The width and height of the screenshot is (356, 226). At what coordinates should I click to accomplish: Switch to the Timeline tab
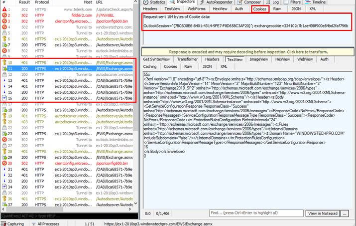(316, 2)
